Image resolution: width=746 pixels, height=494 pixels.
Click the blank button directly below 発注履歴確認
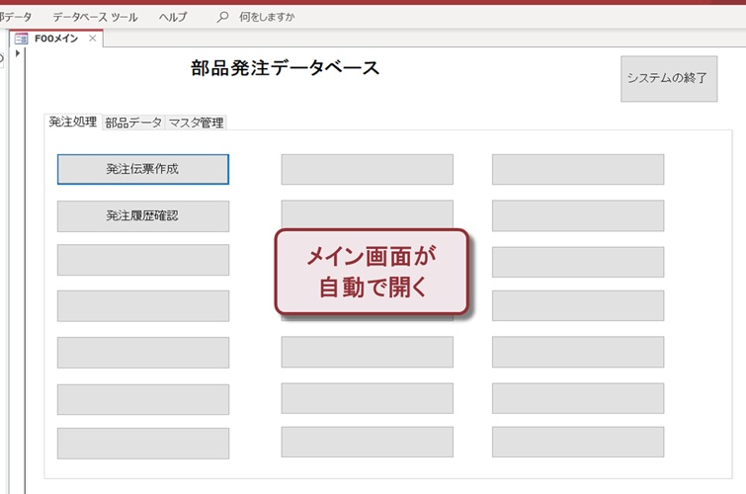(x=143, y=260)
